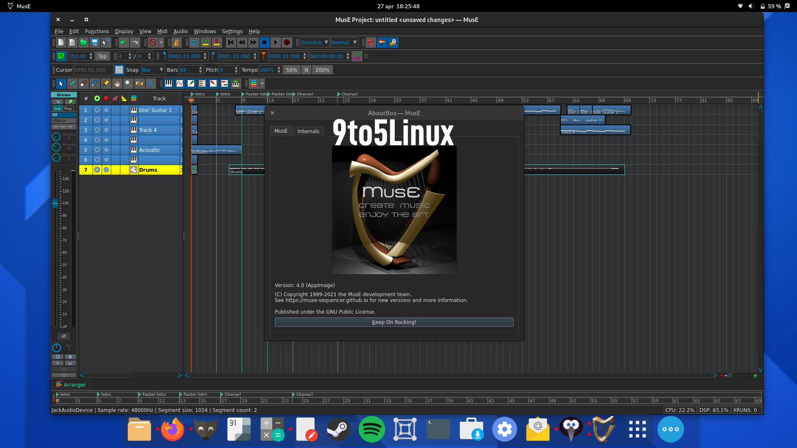Image resolution: width=797 pixels, height=448 pixels.
Task: Activate the magnifier Zoom tool
Action: (128, 83)
